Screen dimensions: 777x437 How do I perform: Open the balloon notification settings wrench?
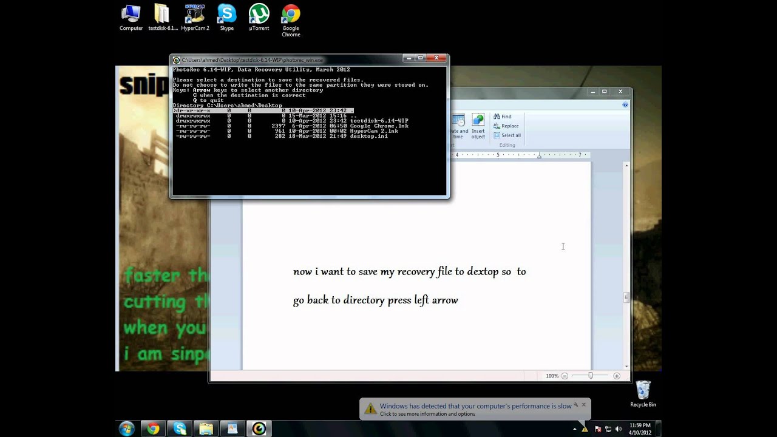click(576, 404)
